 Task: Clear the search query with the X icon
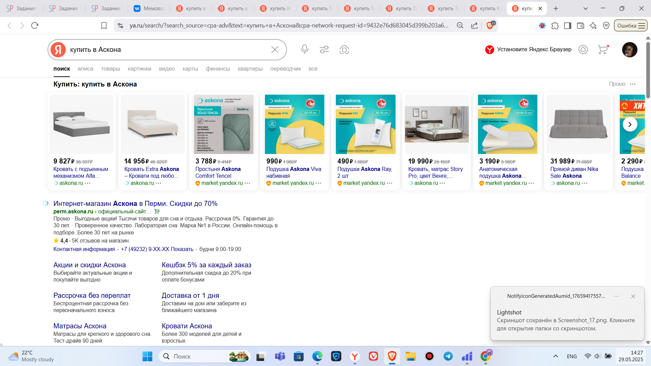[x=275, y=50]
